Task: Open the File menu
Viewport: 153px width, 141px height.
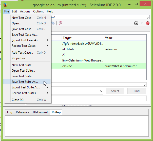Action: (7, 11)
